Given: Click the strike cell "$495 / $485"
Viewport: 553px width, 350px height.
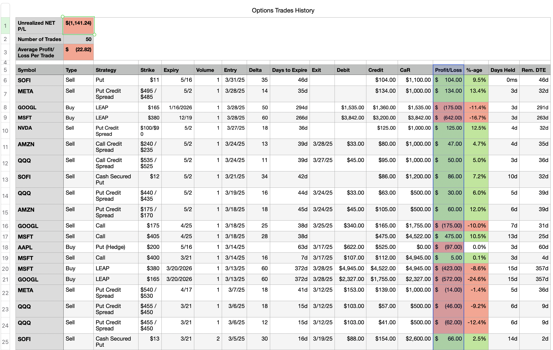Looking at the screenshot, I should coord(150,94).
